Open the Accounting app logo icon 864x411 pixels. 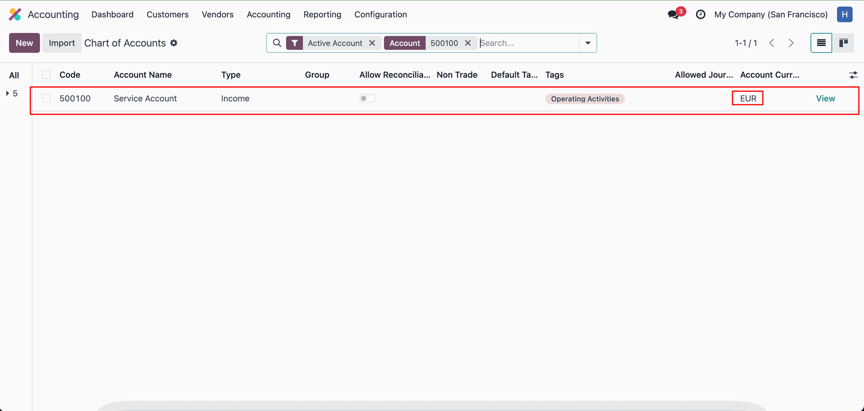tap(15, 14)
